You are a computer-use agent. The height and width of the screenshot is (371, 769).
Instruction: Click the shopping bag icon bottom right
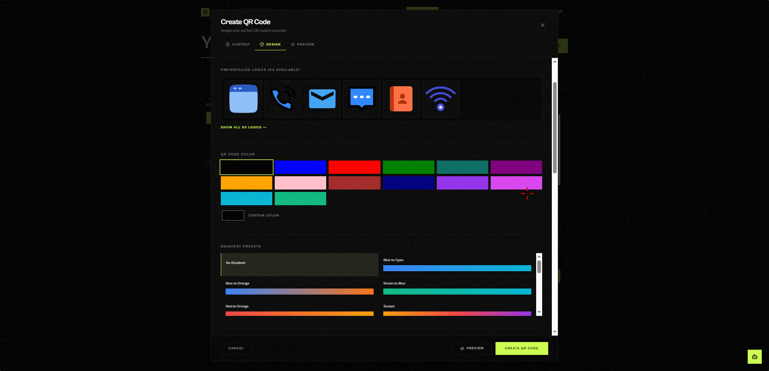[x=755, y=357]
